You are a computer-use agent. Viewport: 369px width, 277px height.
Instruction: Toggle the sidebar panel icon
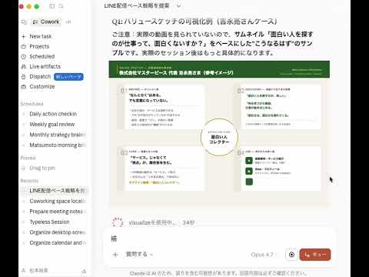click(52, 6)
